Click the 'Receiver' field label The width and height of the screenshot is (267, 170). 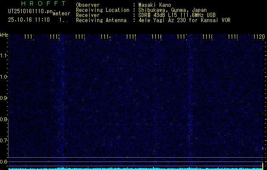[x=88, y=15]
